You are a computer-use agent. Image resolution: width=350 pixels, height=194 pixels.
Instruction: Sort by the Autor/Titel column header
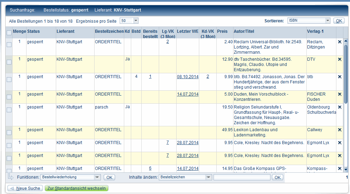(244, 31)
